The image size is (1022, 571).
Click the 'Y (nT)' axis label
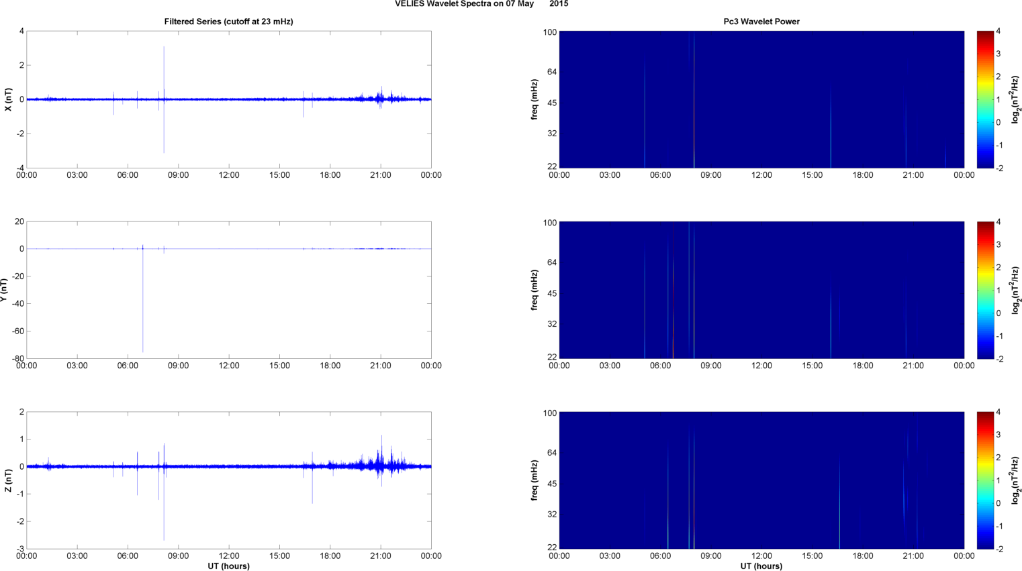3,290
